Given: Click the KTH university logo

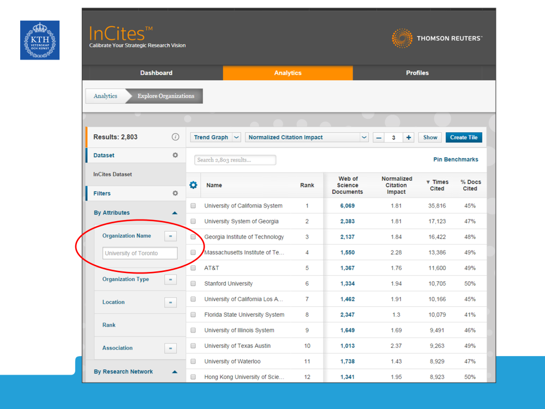Looking at the screenshot, I should tap(40, 40).
